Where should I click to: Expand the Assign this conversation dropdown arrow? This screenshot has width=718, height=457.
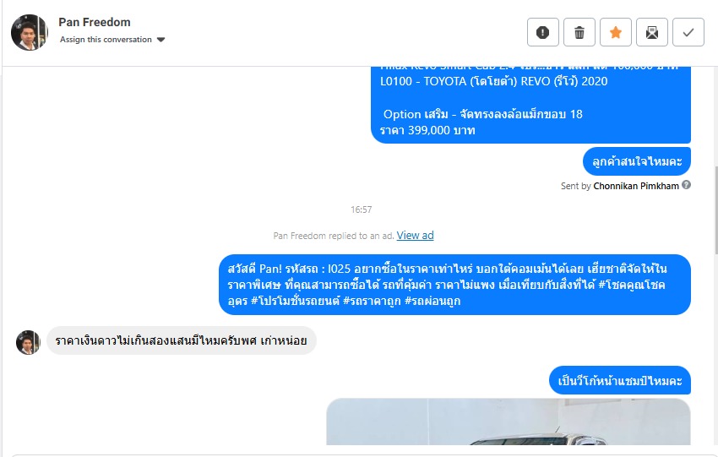[x=160, y=40]
